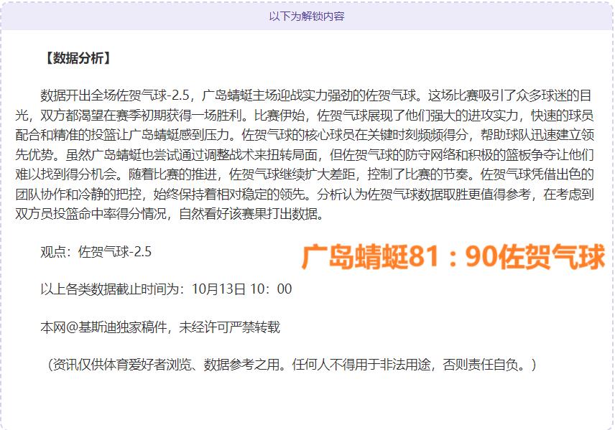Select the 观点：佐贺气球-2.5 line
Image resolution: width=615 pixels, height=430 pixels.
96,252
